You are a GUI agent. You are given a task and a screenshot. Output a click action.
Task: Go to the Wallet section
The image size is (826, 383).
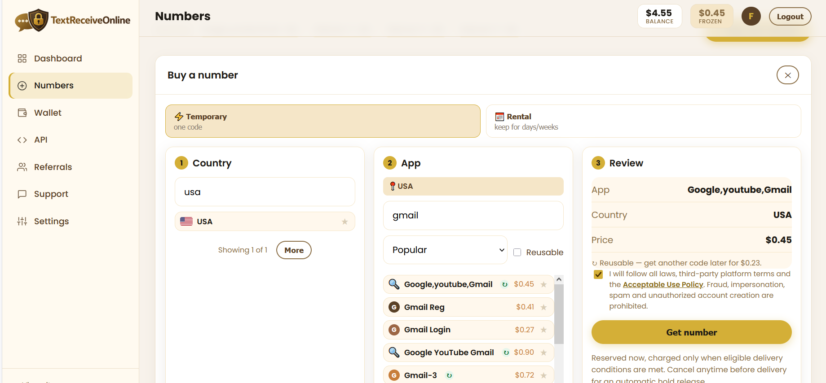71,113
